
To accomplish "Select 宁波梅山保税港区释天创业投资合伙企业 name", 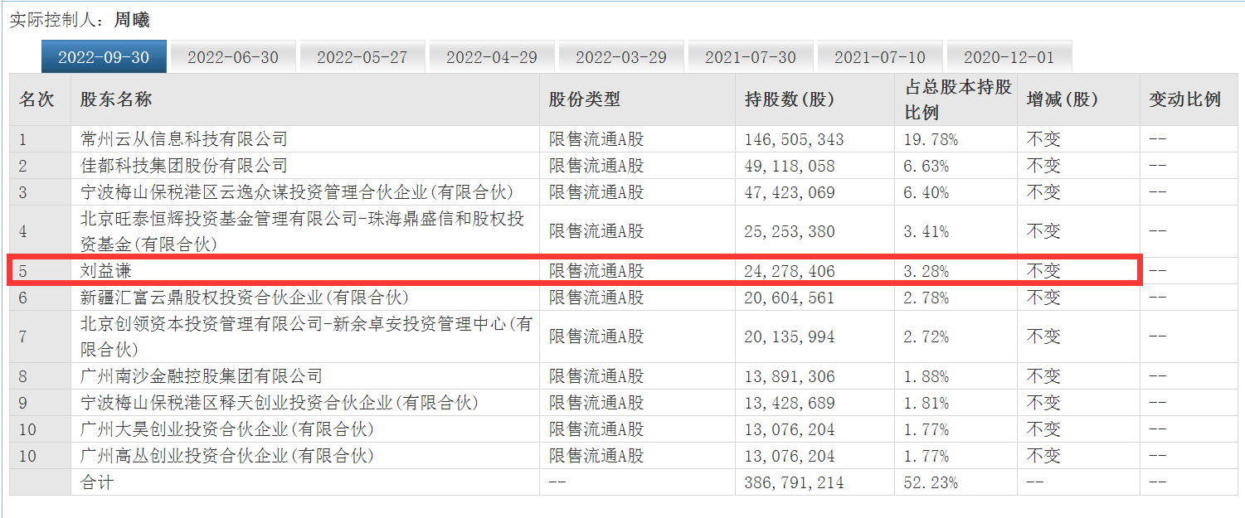I will pyautogui.click(x=280, y=403).
